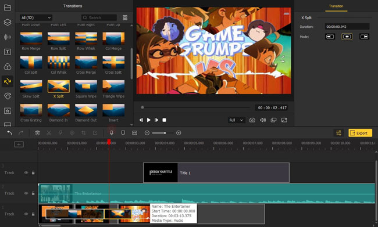Viewport: 378px width, 227px height.
Task: Select the Row Split transition
Action: pos(59,38)
